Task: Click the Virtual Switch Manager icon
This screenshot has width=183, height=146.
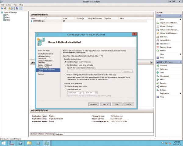Action: (158, 30)
